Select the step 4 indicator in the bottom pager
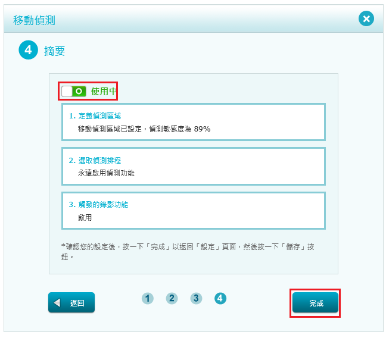This screenshot has height=338, width=386. (x=220, y=298)
